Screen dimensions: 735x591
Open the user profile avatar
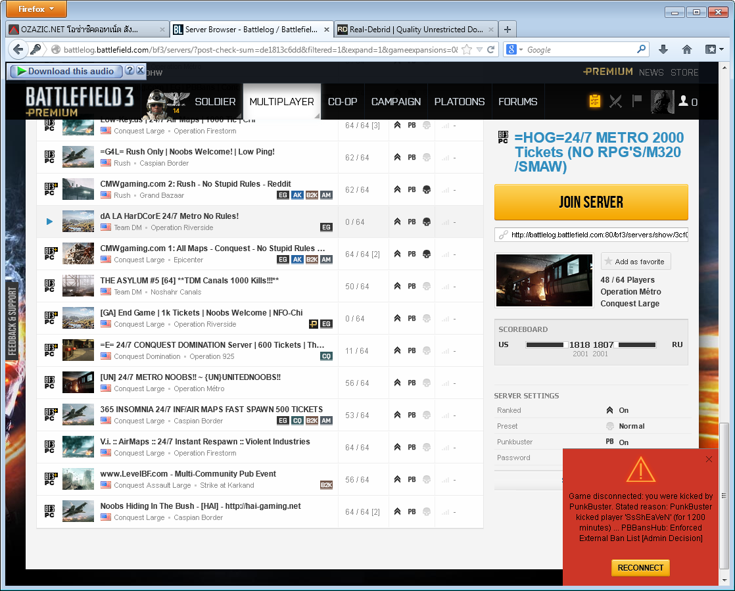click(662, 102)
